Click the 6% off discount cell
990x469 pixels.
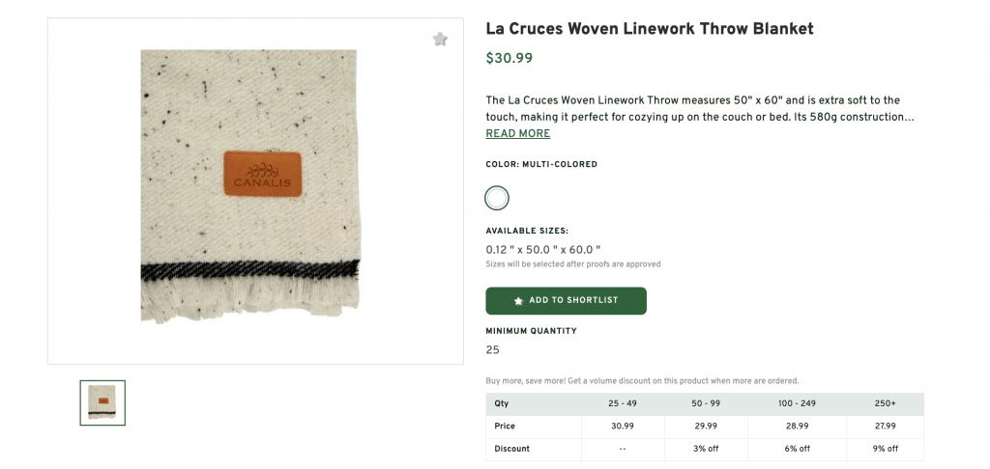click(797, 449)
